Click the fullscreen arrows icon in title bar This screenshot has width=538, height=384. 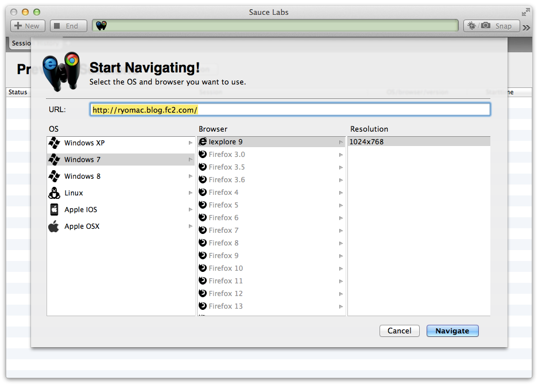pos(525,13)
